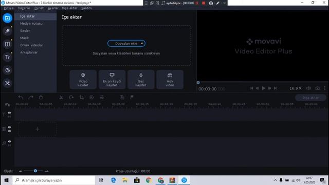Click the Ölçek timeline zoom slider handle
This screenshot has height=185, width=329.
coord(35,171)
